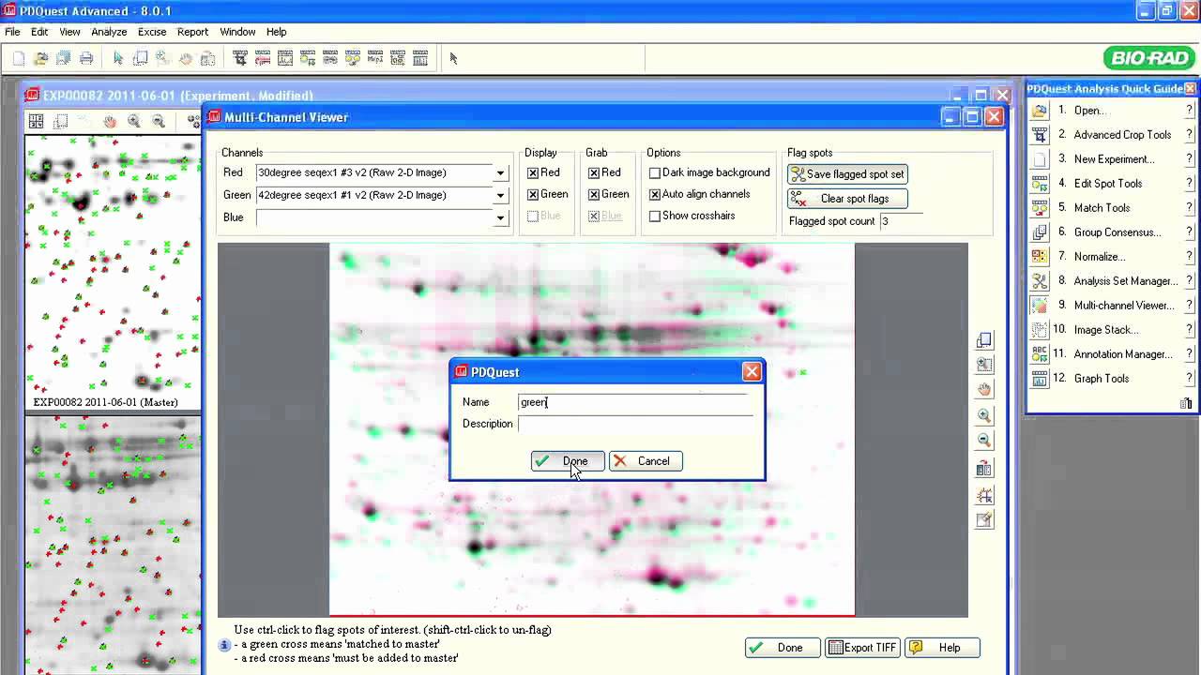Click Graph Tools icon in Quick Guide
1201x675 pixels.
pos(1040,379)
